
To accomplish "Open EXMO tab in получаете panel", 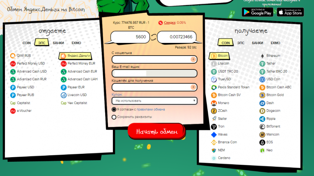I will 275,43.
